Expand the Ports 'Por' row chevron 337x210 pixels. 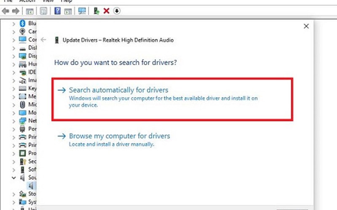click(14, 129)
